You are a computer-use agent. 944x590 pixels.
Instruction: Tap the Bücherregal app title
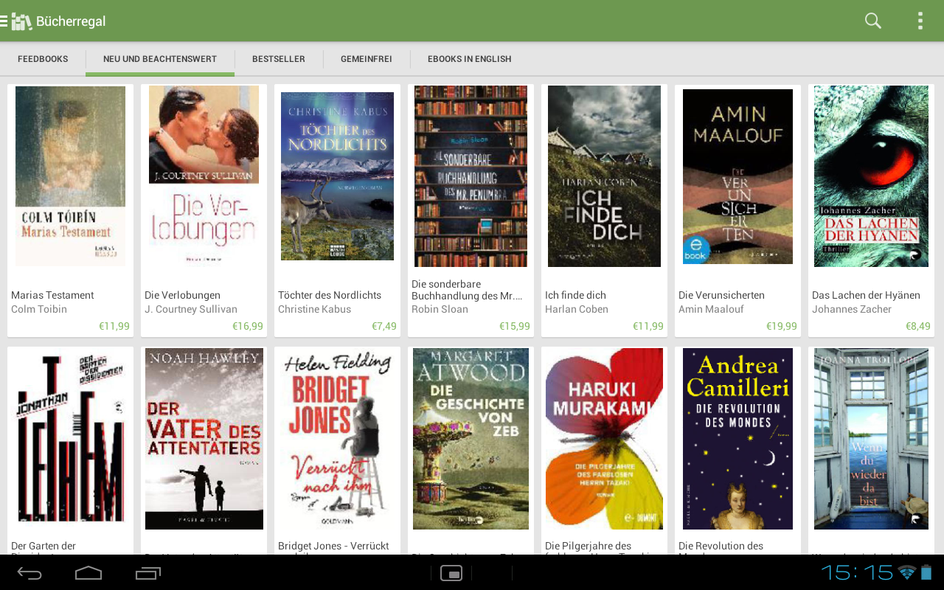coord(71,21)
